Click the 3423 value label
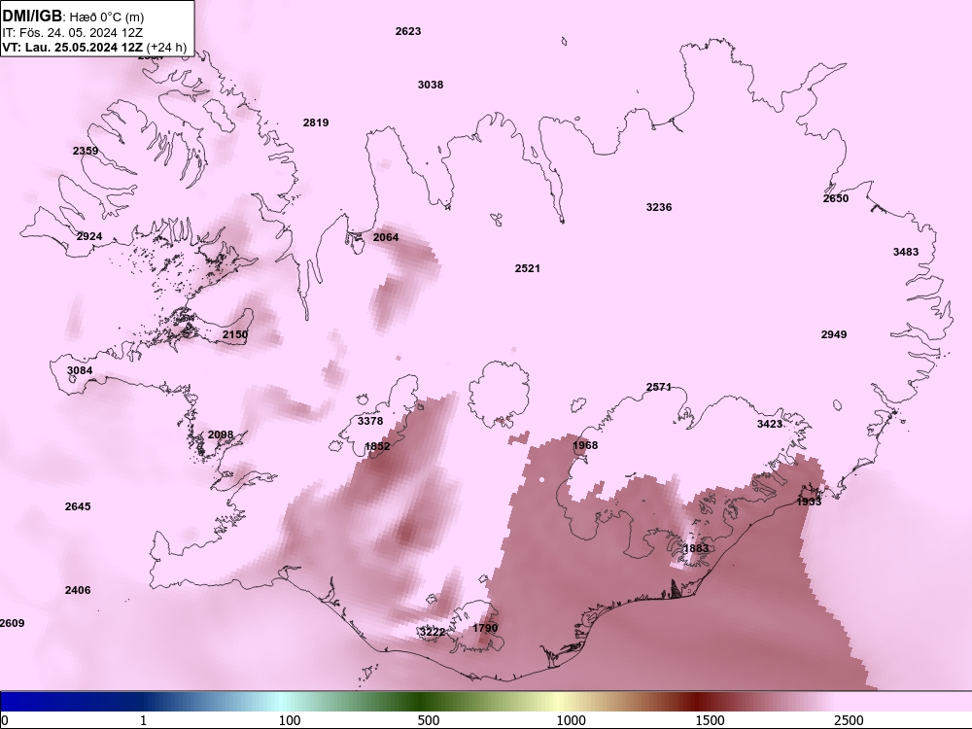 point(769,424)
